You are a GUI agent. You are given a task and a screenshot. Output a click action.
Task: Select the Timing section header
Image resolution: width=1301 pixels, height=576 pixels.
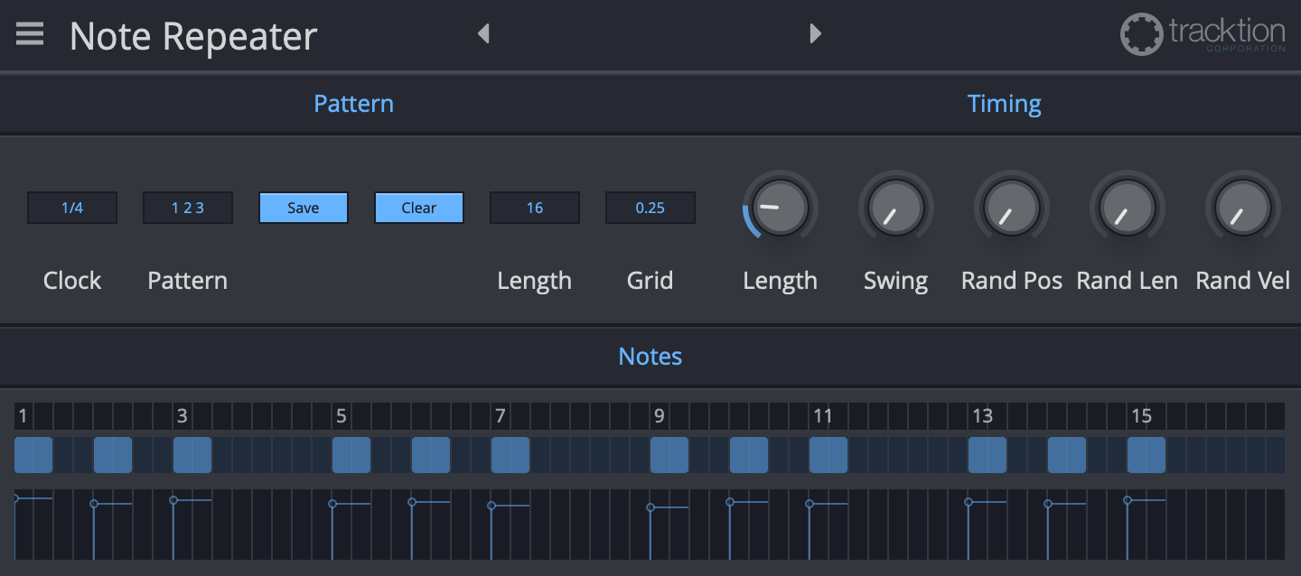1005,104
